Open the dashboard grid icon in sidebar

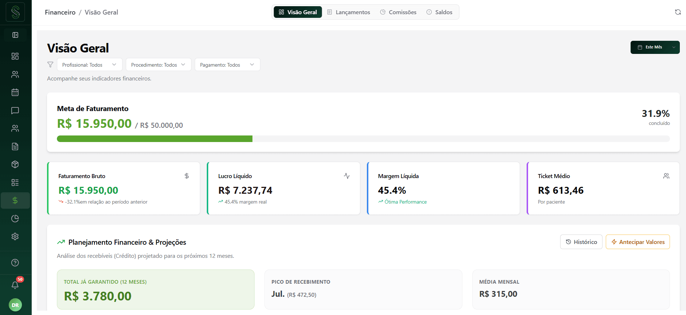pos(15,56)
